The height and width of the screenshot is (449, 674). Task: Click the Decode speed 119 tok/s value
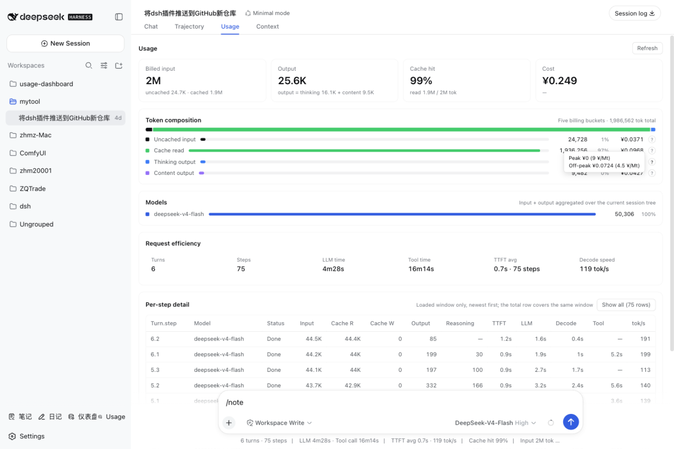[594, 269]
